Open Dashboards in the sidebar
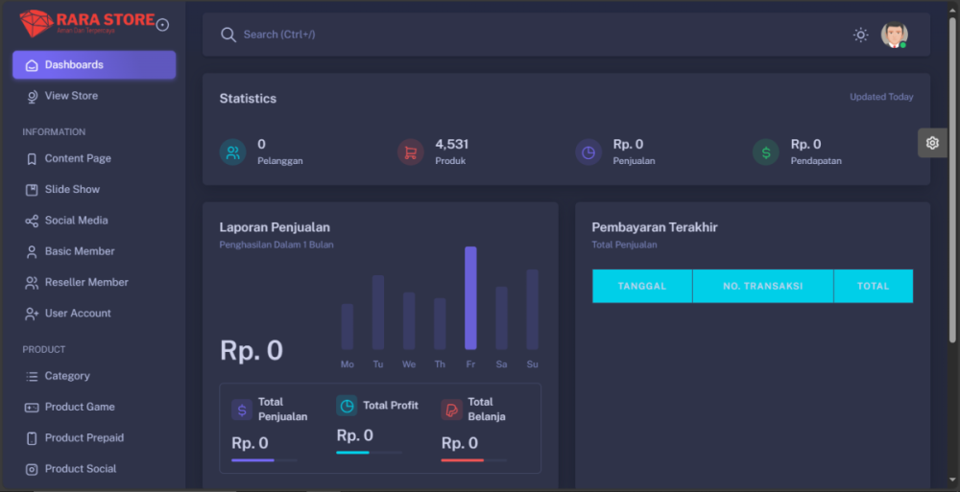 (93, 65)
